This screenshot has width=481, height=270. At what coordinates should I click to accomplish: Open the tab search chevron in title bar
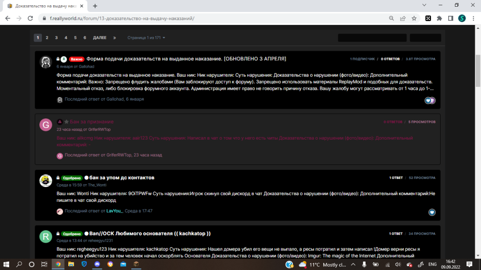[424, 5]
